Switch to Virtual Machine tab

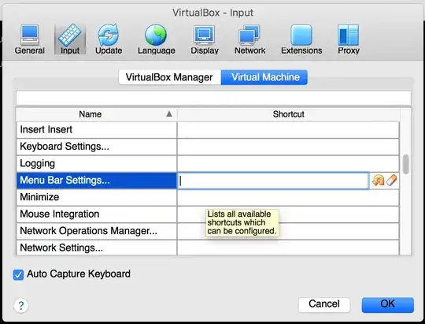pos(264,77)
